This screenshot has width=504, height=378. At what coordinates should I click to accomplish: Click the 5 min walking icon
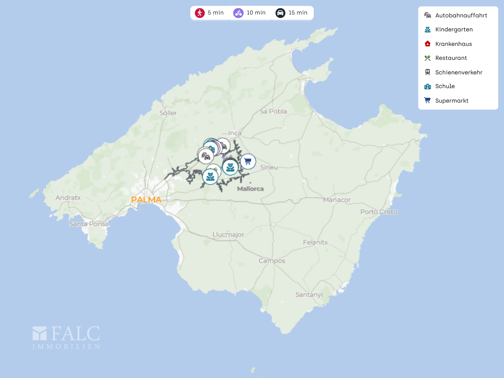coord(200,13)
